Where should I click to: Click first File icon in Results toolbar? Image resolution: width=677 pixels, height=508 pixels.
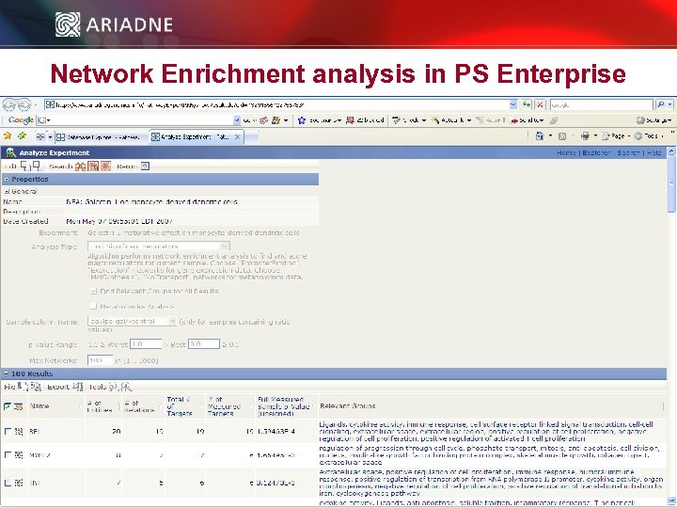23,387
